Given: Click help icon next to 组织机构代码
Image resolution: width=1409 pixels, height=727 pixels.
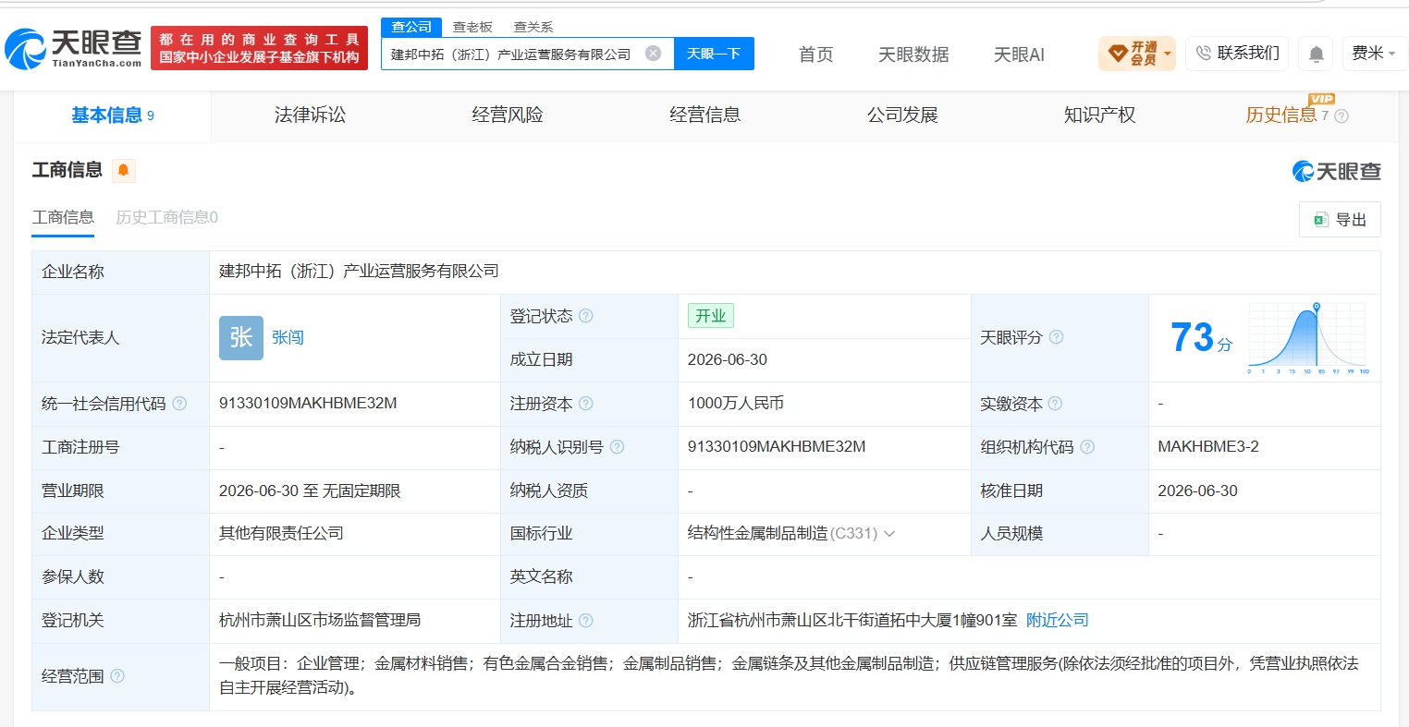Looking at the screenshot, I should tap(1087, 447).
